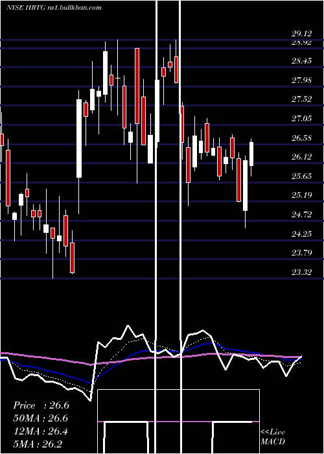Click the 29.12 price axis label
The width and height of the screenshot is (324, 454).
tap(302, 34)
